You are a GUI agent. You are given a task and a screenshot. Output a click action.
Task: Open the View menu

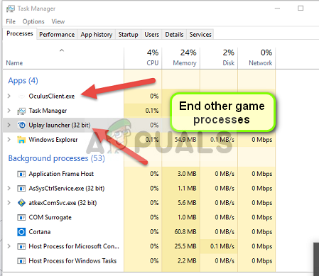pyautogui.click(x=58, y=21)
